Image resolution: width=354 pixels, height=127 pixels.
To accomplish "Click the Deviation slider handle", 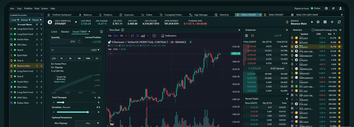I will click(x=88, y=112).
